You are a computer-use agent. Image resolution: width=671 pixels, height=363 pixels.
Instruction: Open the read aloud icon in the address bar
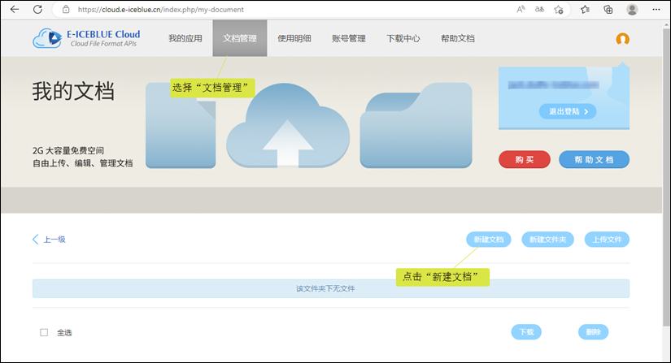521,9
